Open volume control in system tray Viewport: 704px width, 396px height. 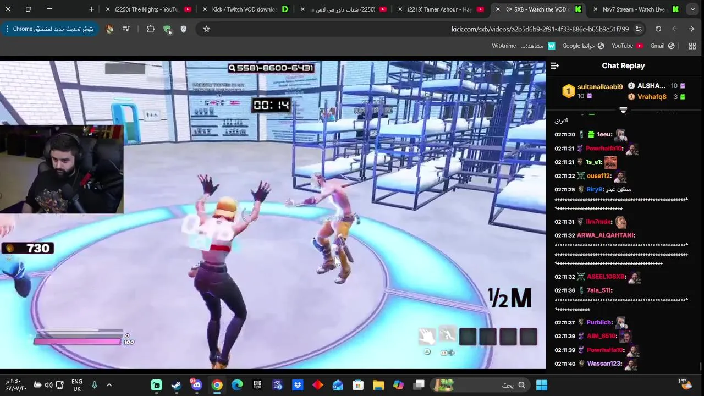(48, 385)
